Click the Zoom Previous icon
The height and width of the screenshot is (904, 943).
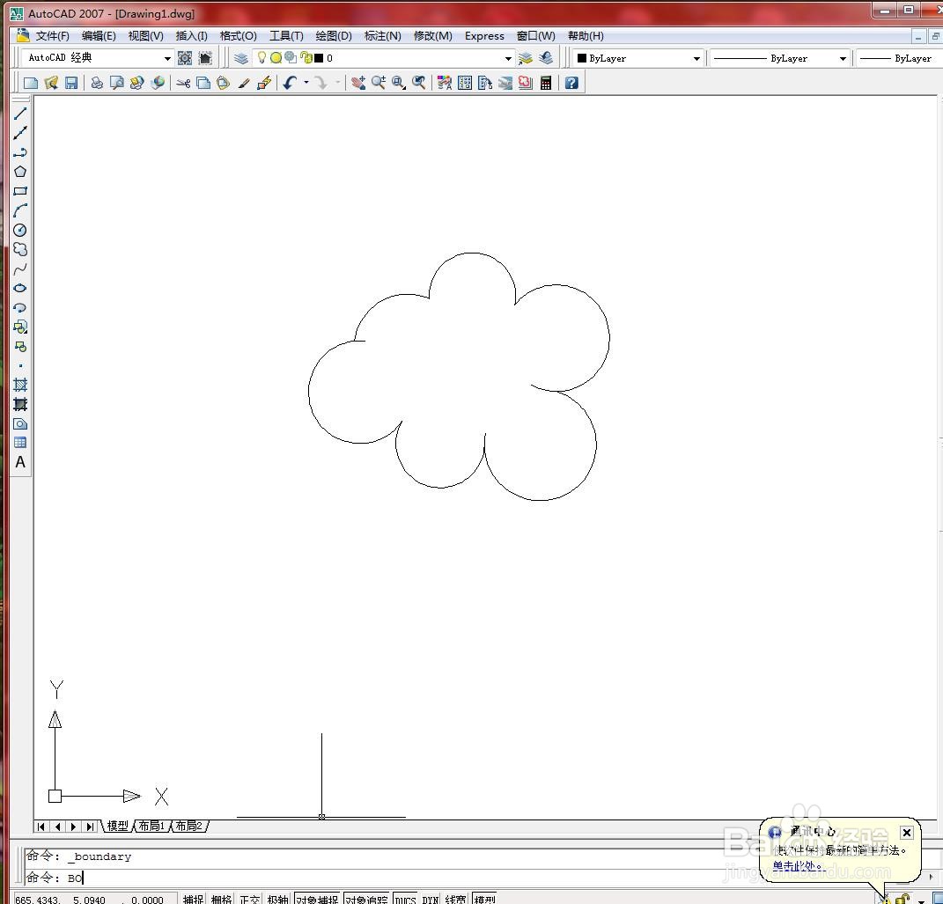(x=418, y=83)
